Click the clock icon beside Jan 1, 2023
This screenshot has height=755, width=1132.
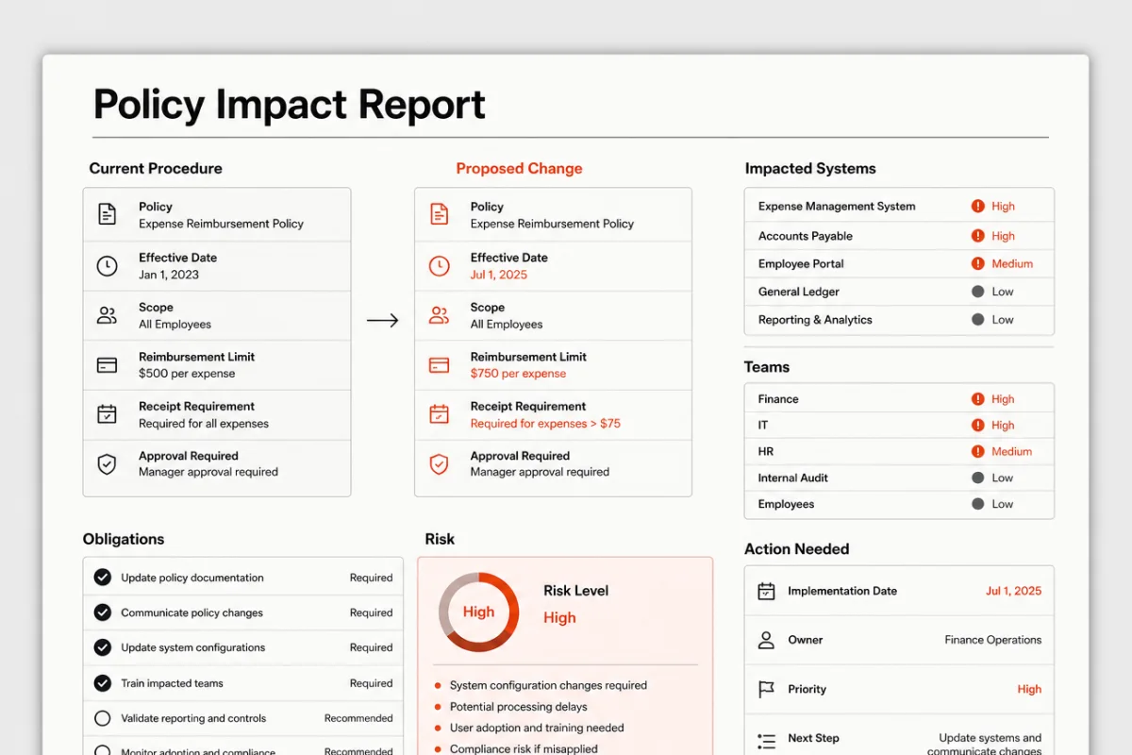pos(108,266)
